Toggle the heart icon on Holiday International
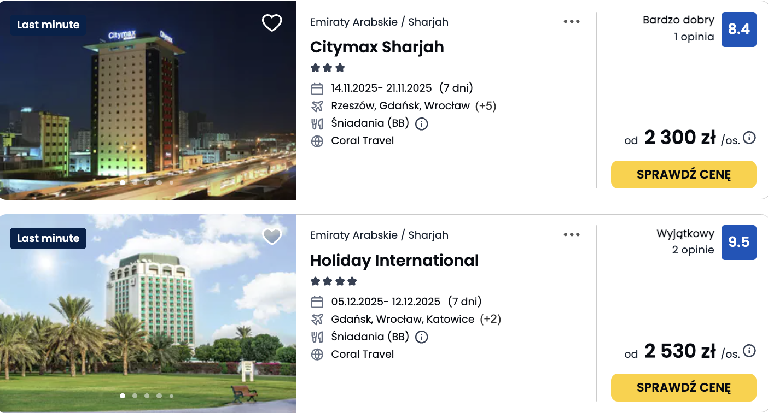Image resolution: width=768 pixels, height=413 pixels. click(x=271, y=237)
